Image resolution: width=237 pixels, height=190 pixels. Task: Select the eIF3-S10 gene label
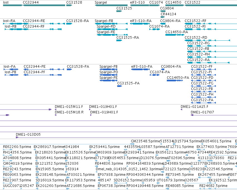click(137, 3)
